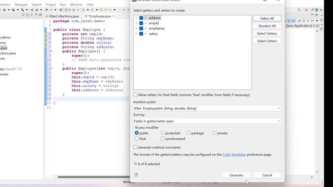Image resolution: width=333 pixels, height=187 pixels.
Task: Open the Package Explorer View Menu icon
Action: (32, 15)
